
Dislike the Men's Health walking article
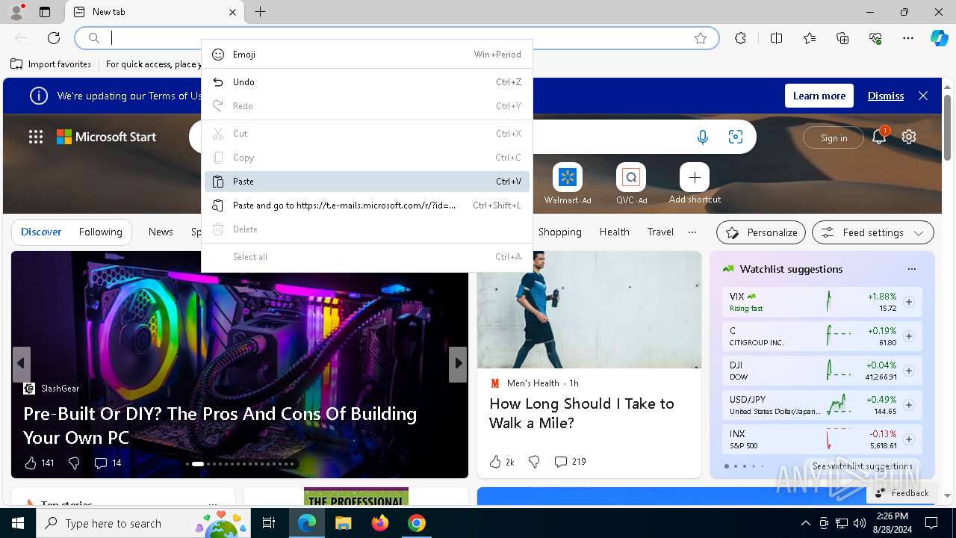[x=534, y=462]
